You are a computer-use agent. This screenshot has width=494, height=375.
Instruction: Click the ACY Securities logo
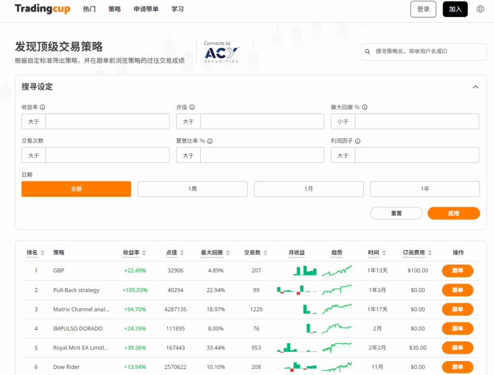[x=221, y=52]
